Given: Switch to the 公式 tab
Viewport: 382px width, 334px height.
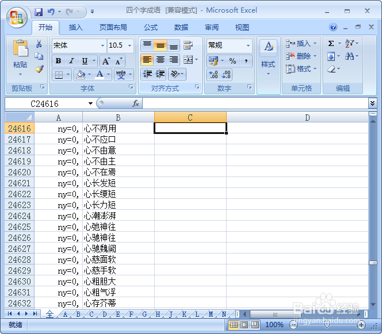Looking at the screenshot, I should 151,27.
